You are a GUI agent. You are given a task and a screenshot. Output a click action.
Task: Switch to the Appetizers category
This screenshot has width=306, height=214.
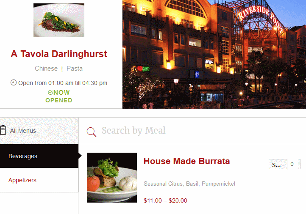(x=39, y=180)
